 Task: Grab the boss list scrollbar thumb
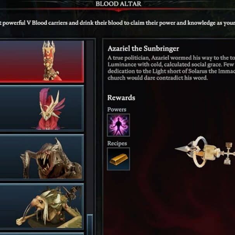90,225
